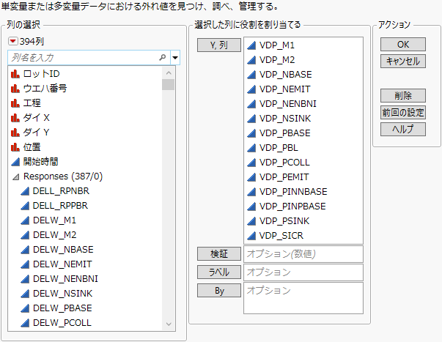Select DELW_NSINK in the column list
The height and width of the screenshot is (342, 442).
62,294
